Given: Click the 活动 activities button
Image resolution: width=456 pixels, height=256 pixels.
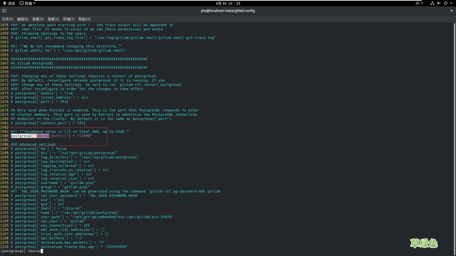Looking at the screenshot, I should tap(9, 3).
